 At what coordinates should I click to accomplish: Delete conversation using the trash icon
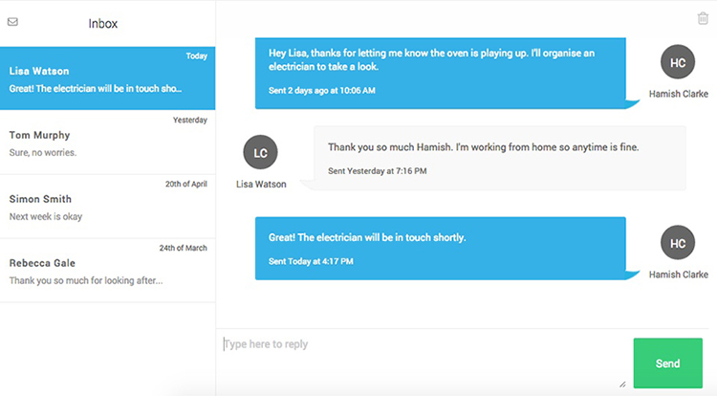(x=703, y=18)
